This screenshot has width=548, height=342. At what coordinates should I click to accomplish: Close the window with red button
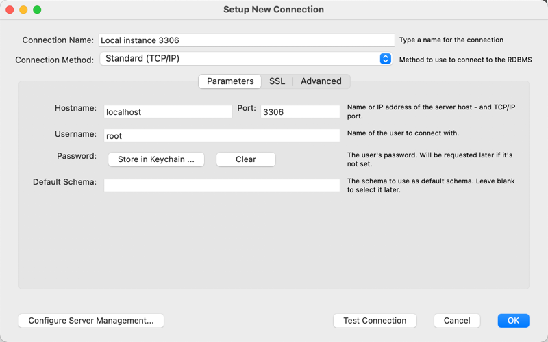pyautogui.click(x=10, y=10)
